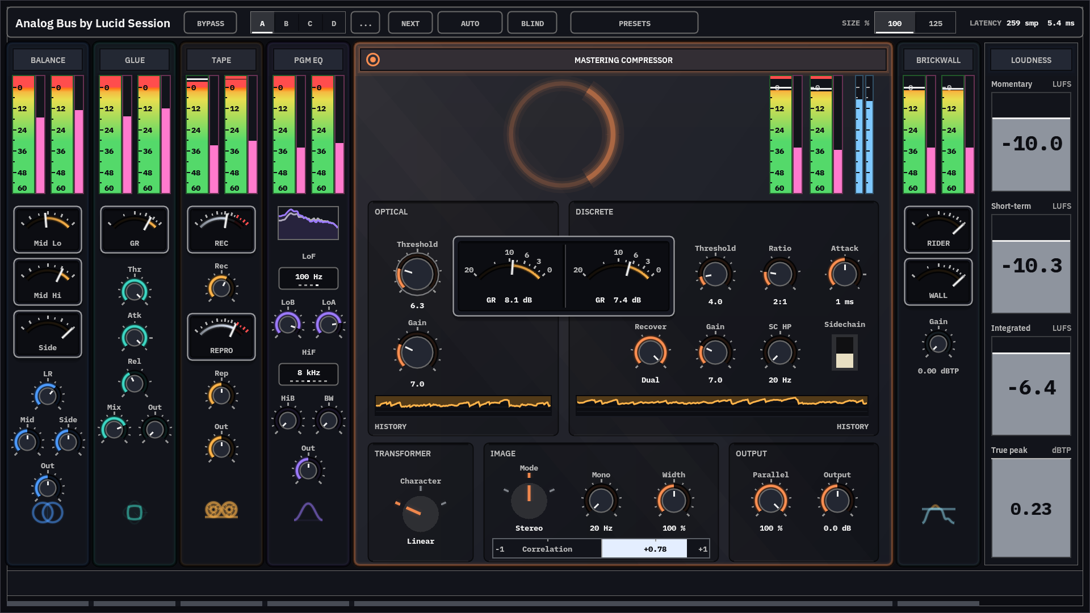Set size to 125 percent
This screenshot has width=1090, height=613.
(x=936, y=23)
